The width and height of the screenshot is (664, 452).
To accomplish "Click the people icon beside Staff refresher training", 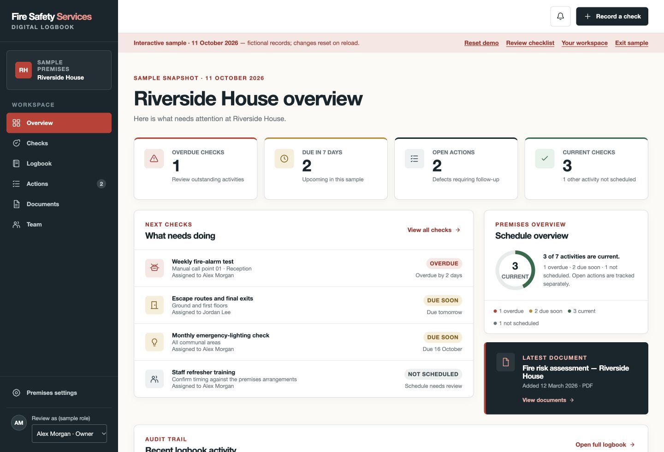I will pos(154,379).
